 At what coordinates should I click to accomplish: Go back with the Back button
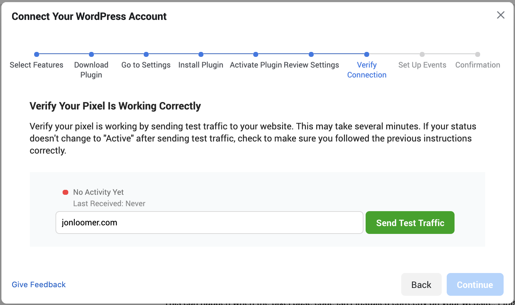[421, 284]
